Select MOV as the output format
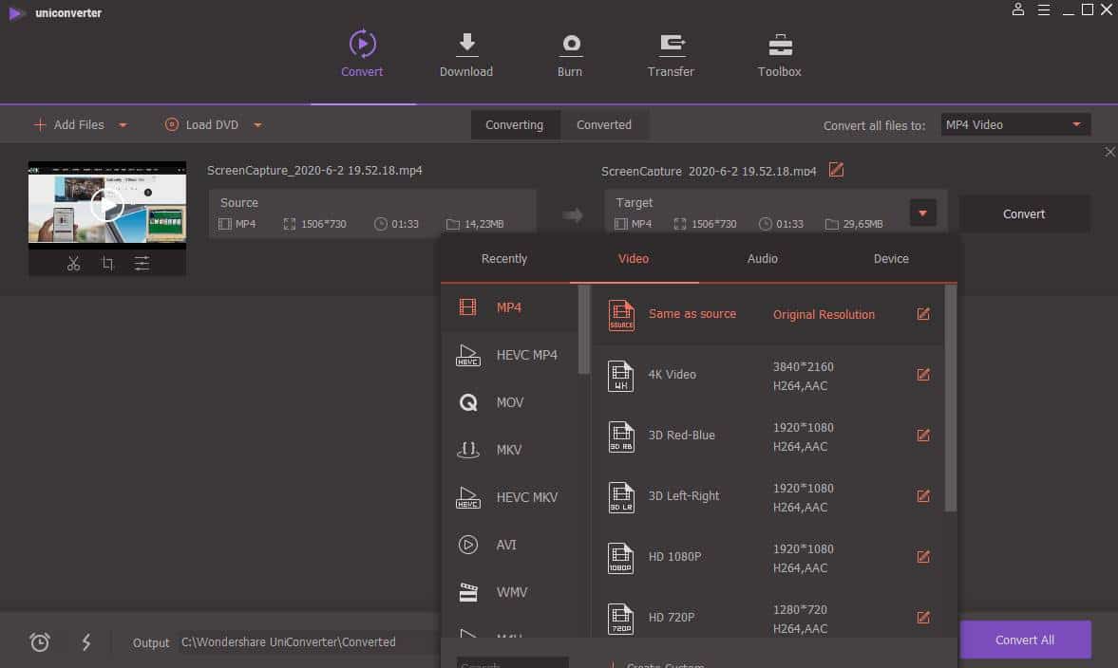 509,401
